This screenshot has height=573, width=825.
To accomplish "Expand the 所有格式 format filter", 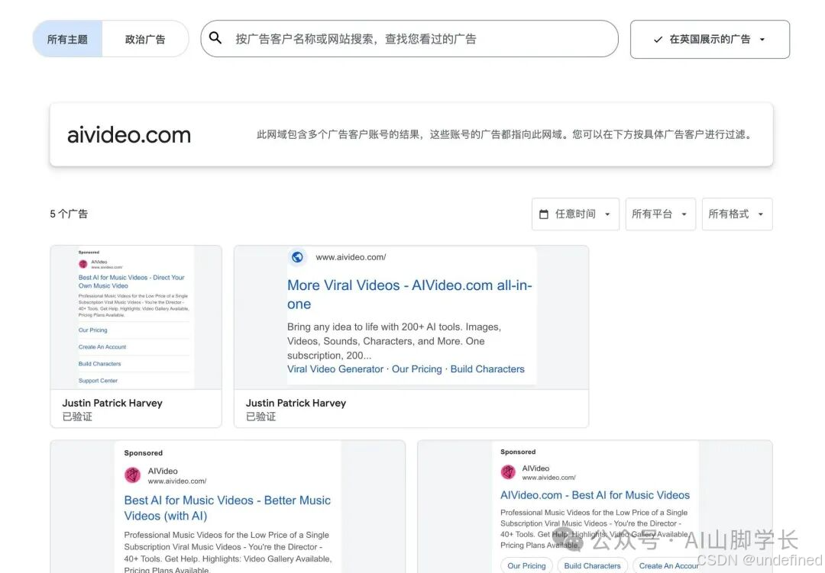I will pos(737,214).
